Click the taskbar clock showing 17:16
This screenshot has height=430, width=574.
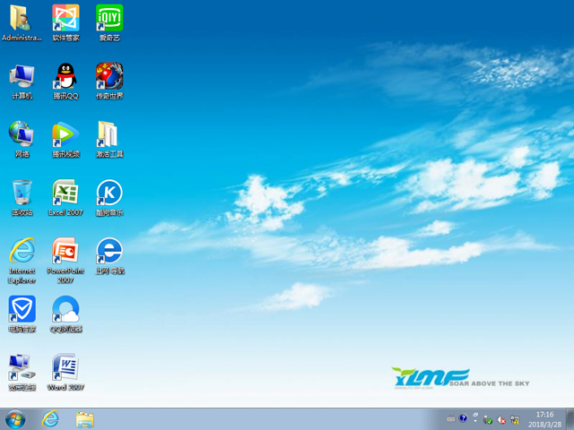tap(544, 418)
